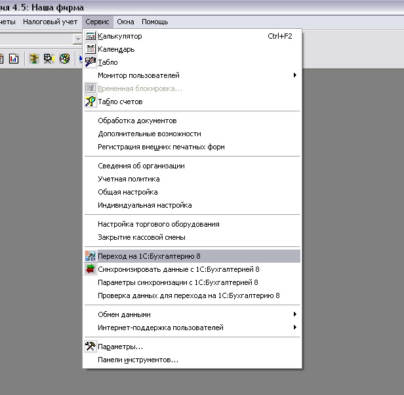Screen dimensions: 404x395
Task: Open Общая настройка
Action: tap(192, 192)
